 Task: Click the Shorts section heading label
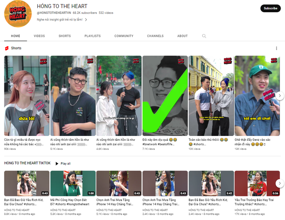pos(16,48)
